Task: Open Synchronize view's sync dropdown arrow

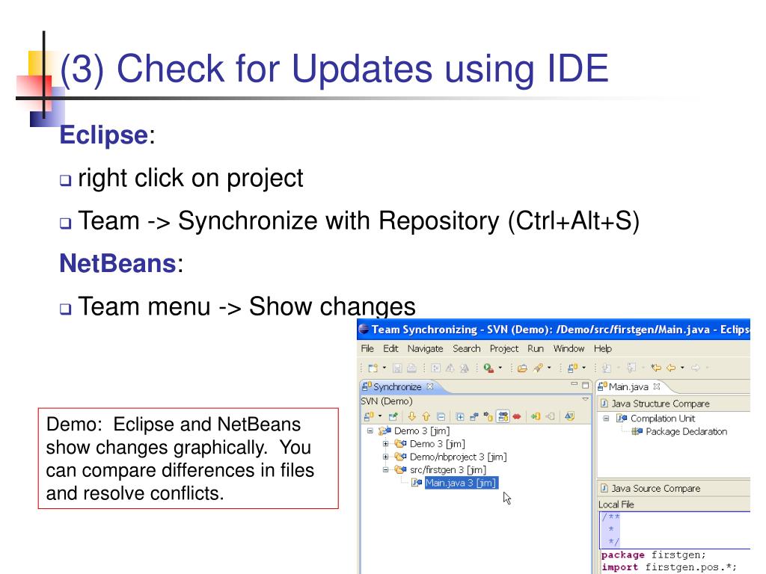Action: 380,416
